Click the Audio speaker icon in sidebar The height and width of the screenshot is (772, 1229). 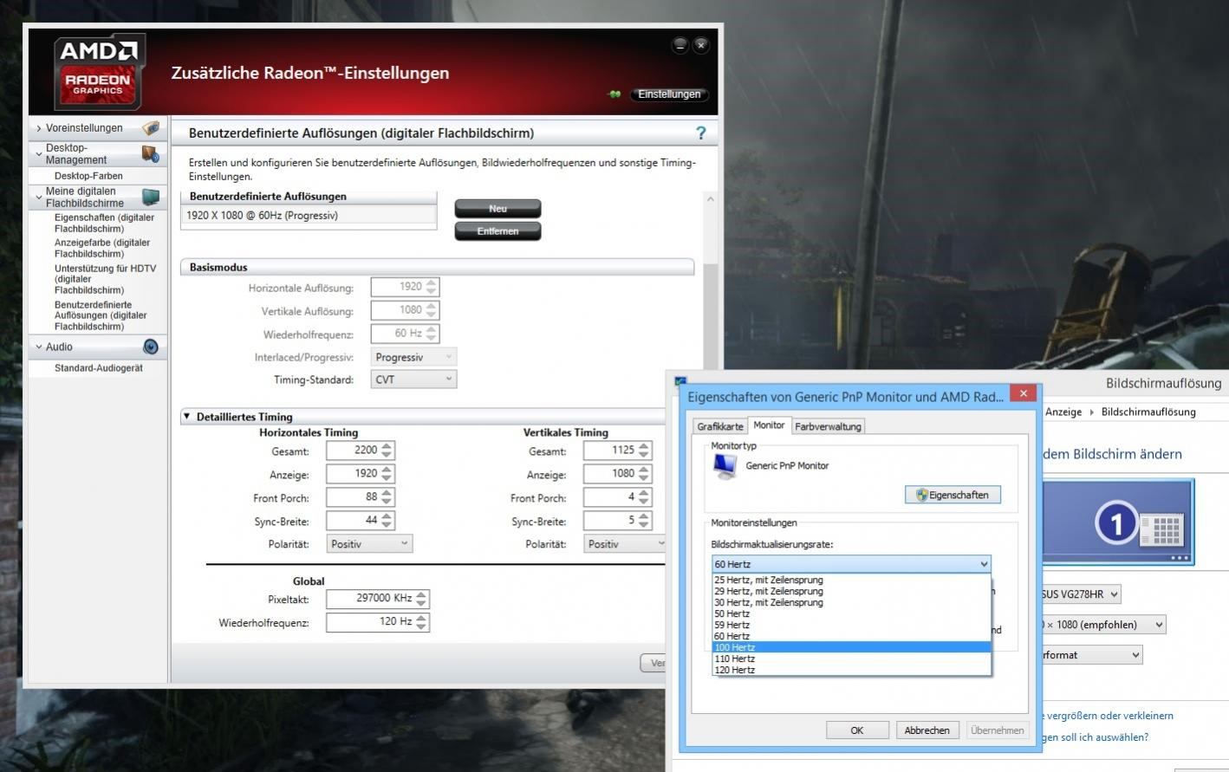(x=151, y=347)
